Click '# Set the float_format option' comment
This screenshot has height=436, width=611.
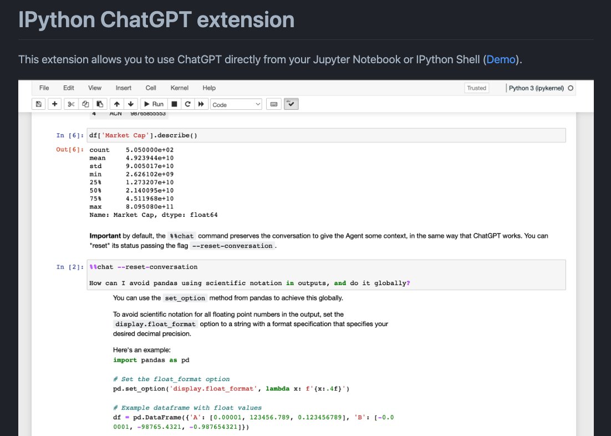pos(171,379)
